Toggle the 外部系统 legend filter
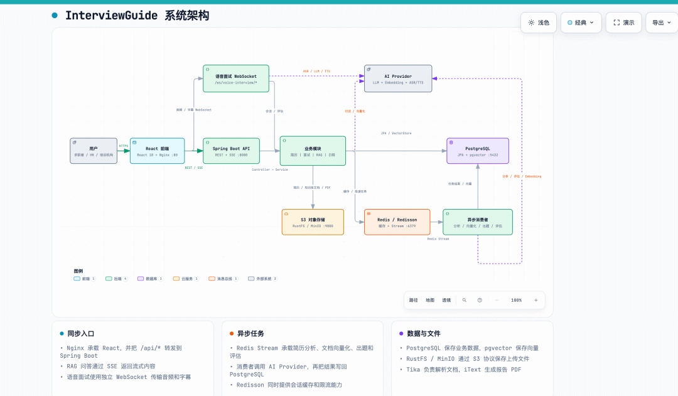Screen dimensions: 678x396 coord(262,279)
